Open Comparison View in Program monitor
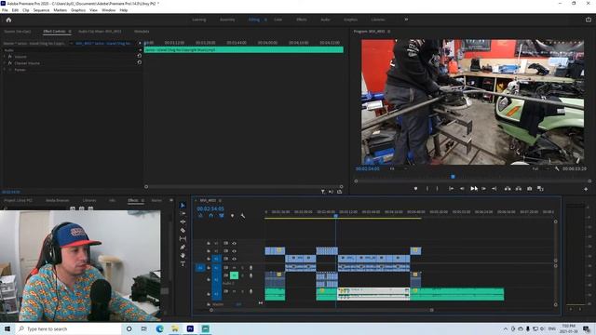This screenshot has height=335, width=596. pyautogui.click(x=540, y=188)
